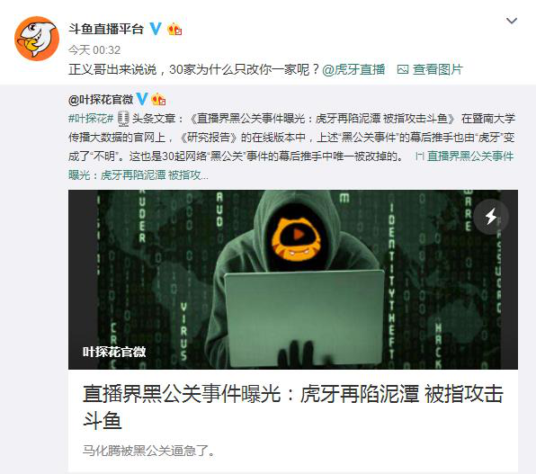Click the microphone headline-article icon

[123, 119]
